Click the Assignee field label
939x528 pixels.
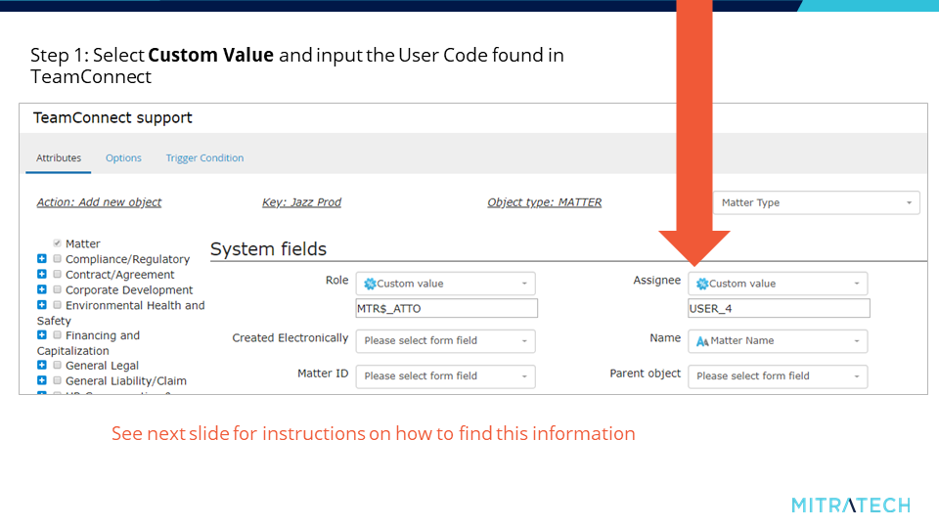(x=657, y=281)
